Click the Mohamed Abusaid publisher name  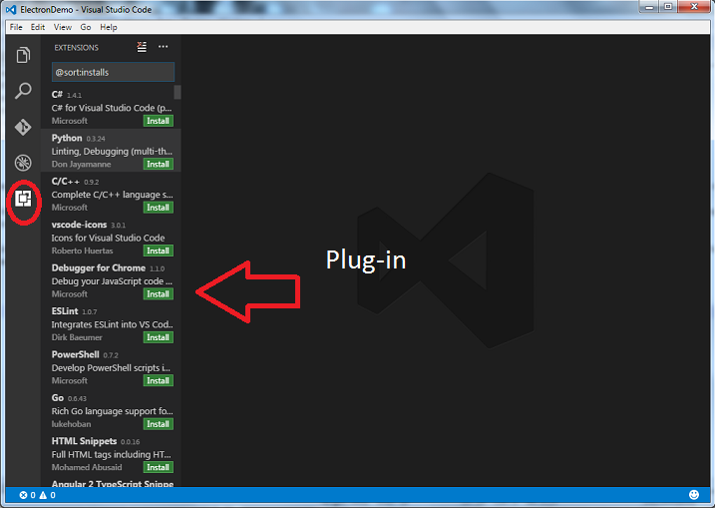pyautogui.click(x=87, y=467)
